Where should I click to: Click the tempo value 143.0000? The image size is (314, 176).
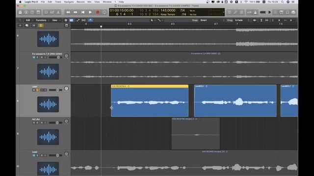click(x=168, y=10)
